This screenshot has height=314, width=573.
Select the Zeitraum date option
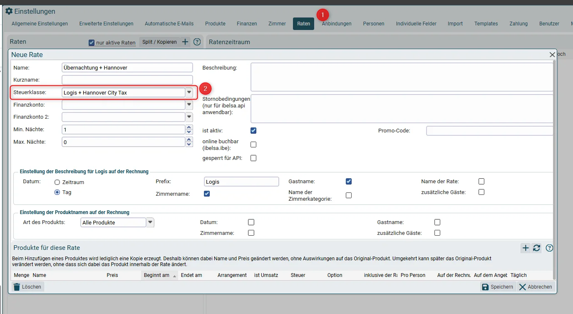[57, 182]
